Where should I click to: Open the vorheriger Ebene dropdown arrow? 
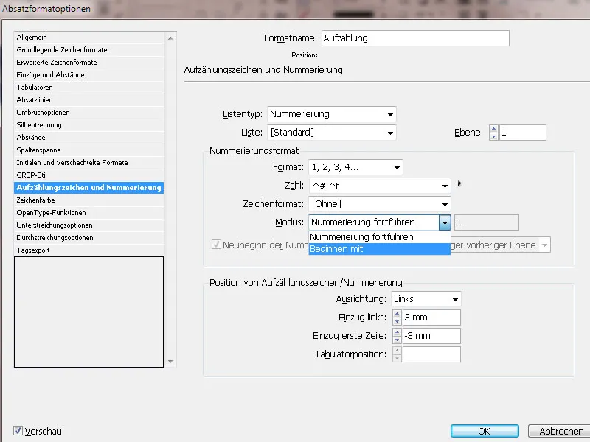click(544, 245)
